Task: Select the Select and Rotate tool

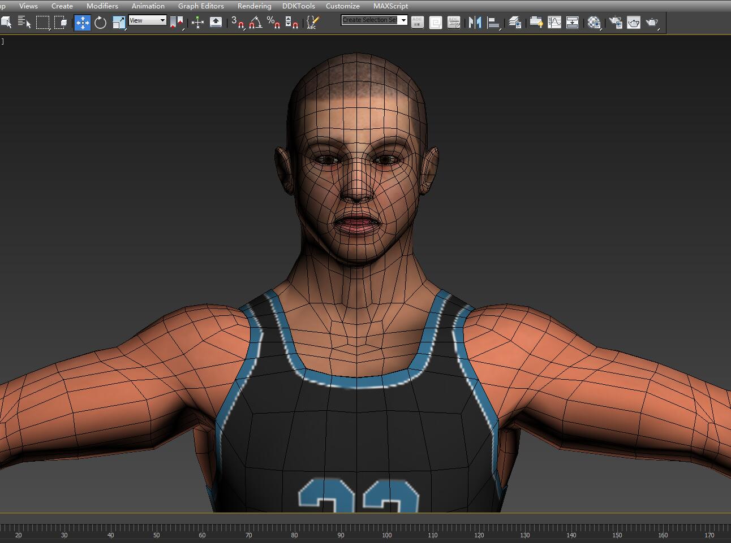Action: (x=101, y=23)
